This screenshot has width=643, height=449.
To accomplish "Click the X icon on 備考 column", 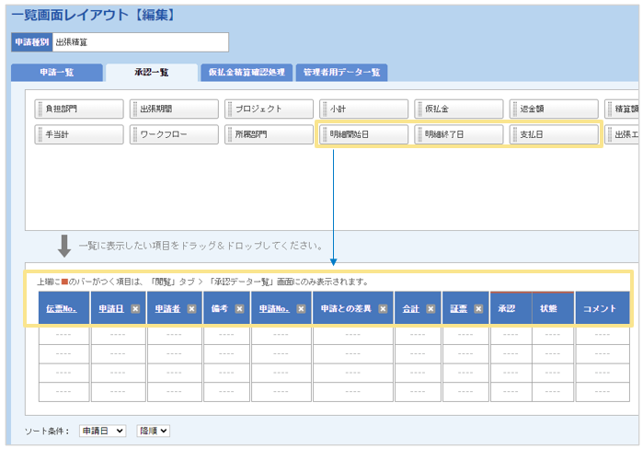I will point(239,309).
